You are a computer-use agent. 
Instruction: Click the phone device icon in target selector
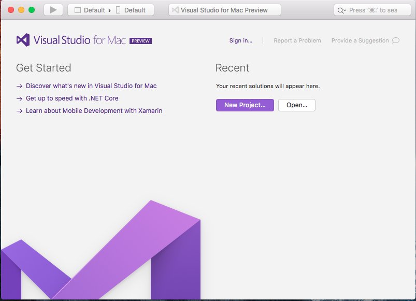(x=118, y=10)
